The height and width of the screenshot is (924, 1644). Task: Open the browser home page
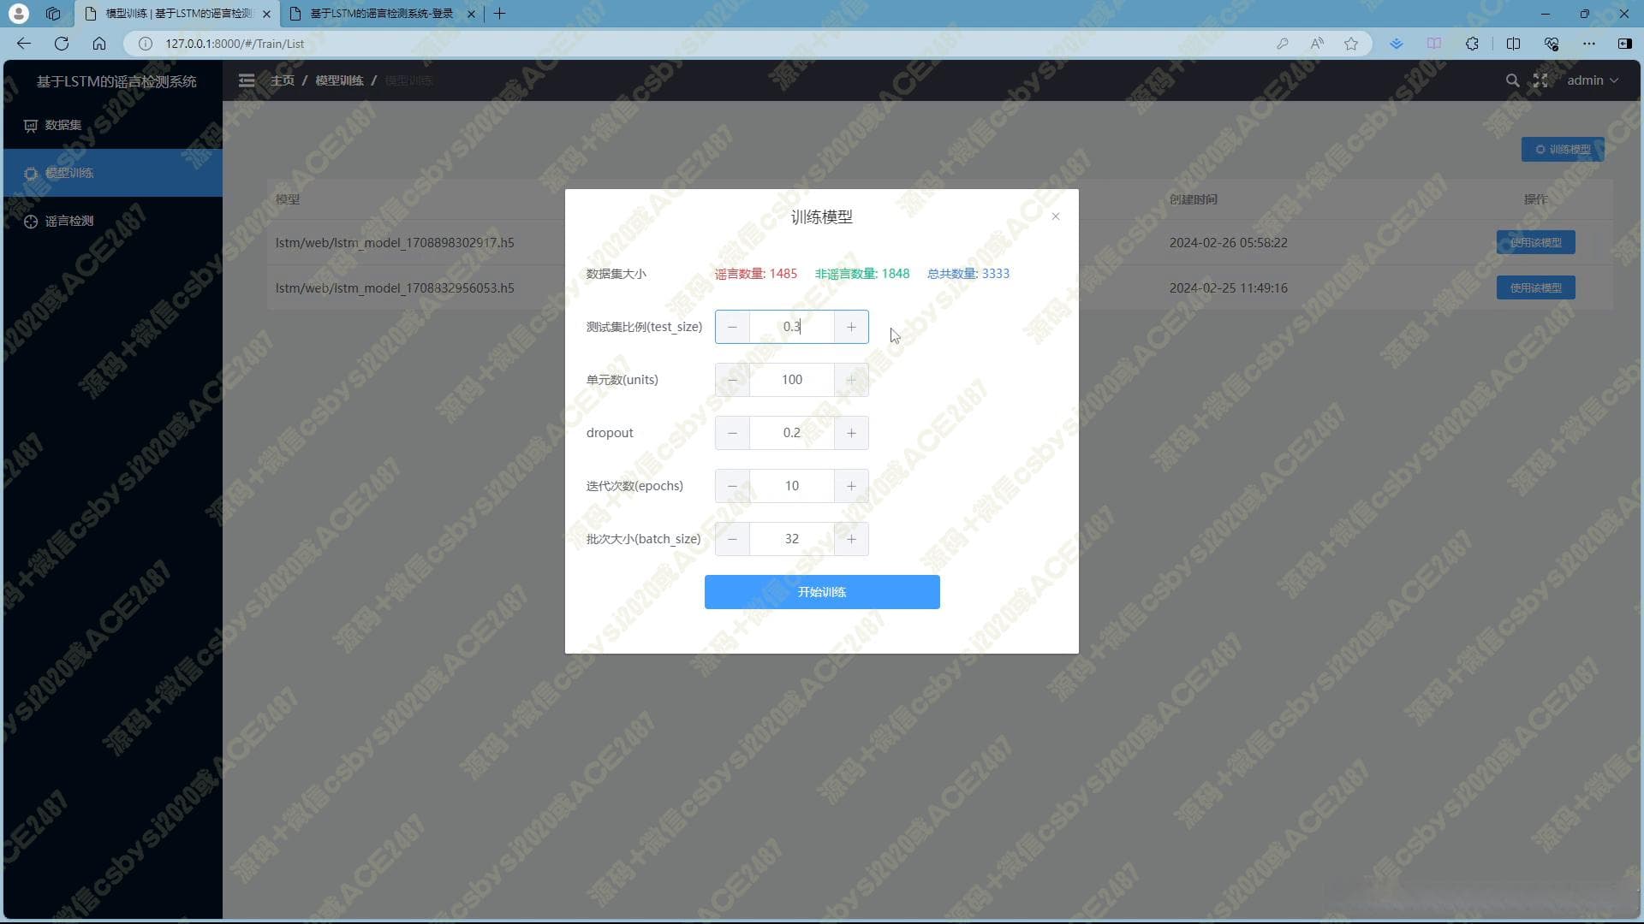point(99,44)
